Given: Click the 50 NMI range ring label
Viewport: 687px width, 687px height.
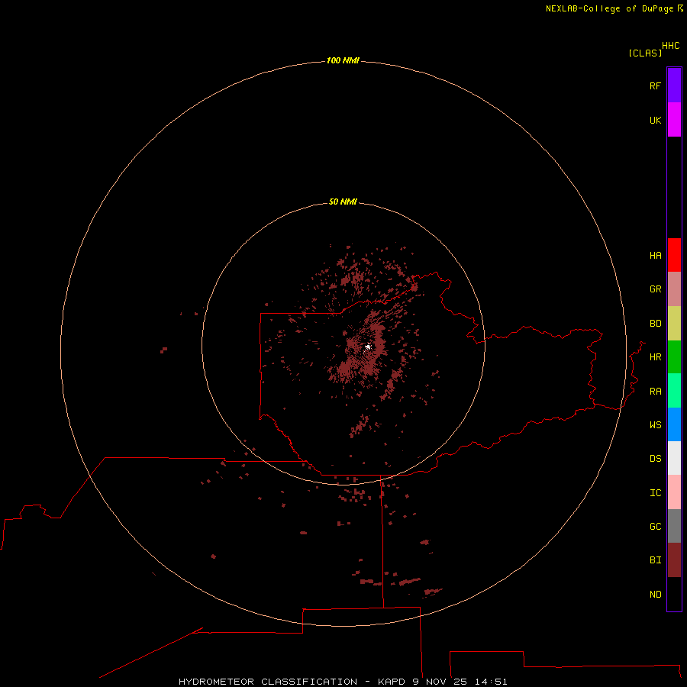Looking at the screenshot, I should 343,202.
